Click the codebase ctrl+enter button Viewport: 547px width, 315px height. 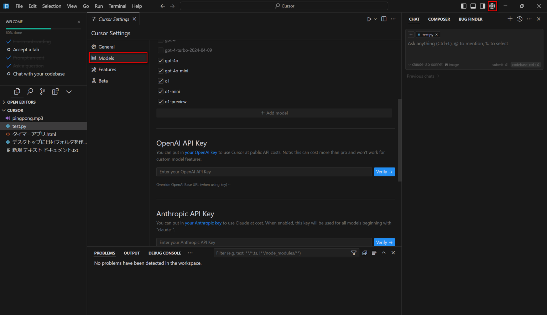point(526,65)
